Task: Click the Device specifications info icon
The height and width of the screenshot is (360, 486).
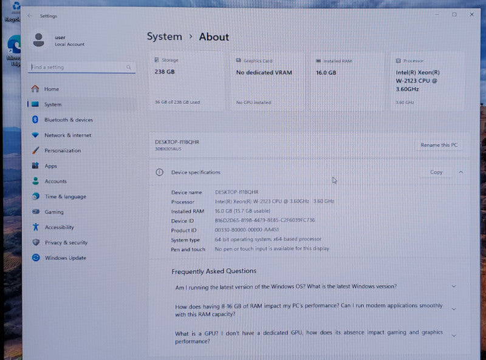Action: point(159,172)
